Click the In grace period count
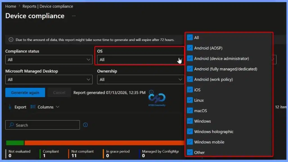This screenshot has height=162, width=288. pos(107,156)
